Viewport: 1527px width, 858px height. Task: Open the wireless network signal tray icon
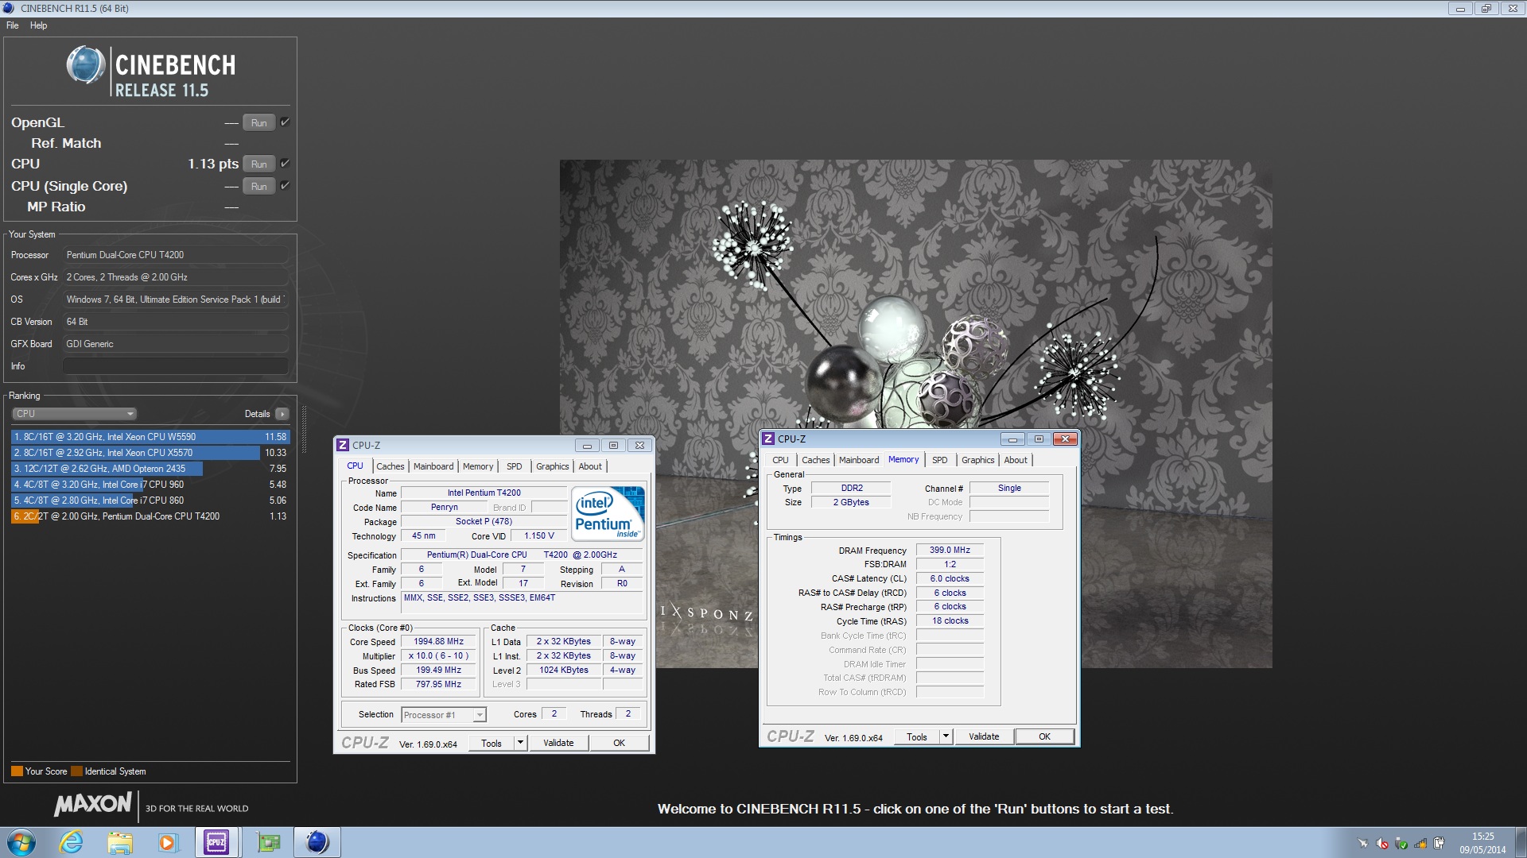tap(1420, 844)
